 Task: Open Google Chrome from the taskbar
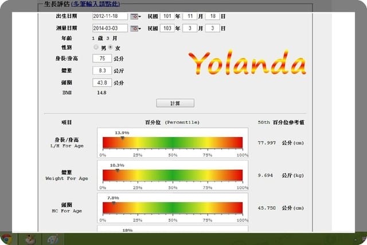coord(6,239)
